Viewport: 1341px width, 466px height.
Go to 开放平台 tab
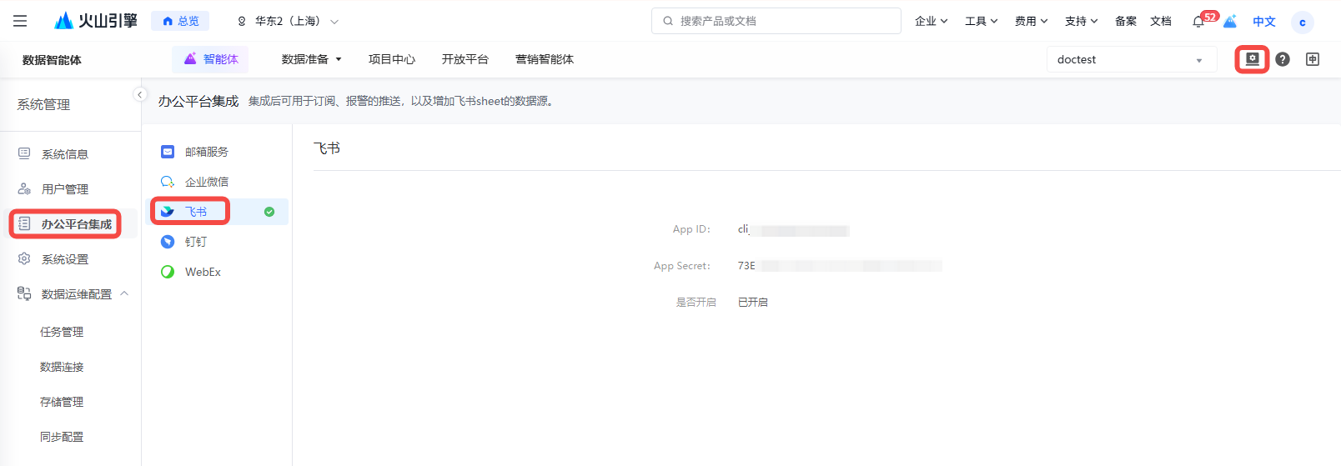coord(465,59)
